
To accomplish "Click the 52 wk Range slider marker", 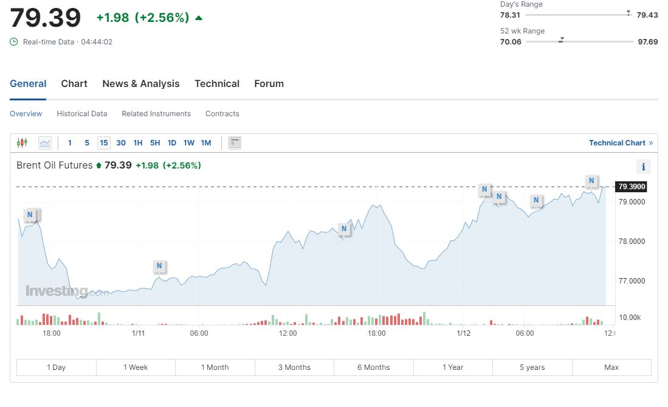I will pos(561,40).
